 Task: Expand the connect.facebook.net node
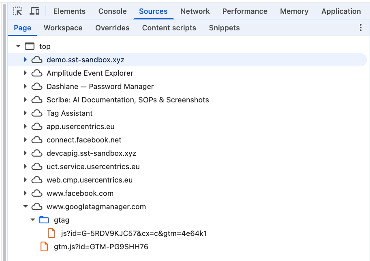click(x=25, y=140)
